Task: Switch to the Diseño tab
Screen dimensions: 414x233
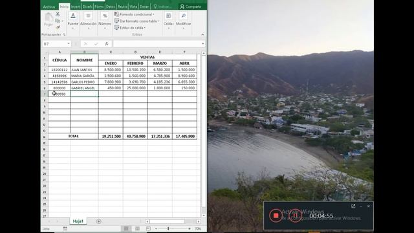Action: pyautogui.click(x=87, y=6)
